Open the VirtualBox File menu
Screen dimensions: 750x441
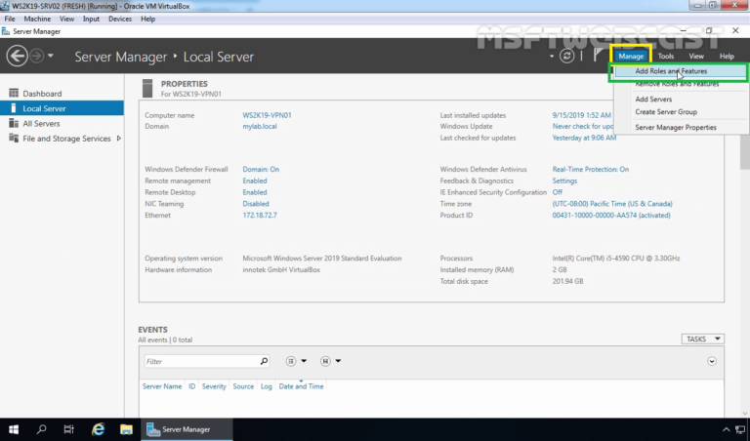(x=10, y=19)
